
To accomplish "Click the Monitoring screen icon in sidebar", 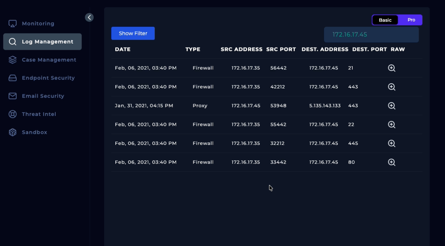I will tap(13, 24).
